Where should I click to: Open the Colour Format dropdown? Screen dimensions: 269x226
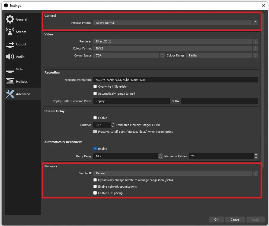pos(176,48)
